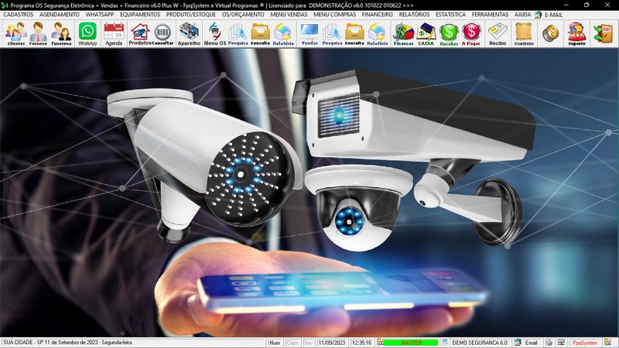Open the FINANCEIRO menu

click(x=377, y=15)
